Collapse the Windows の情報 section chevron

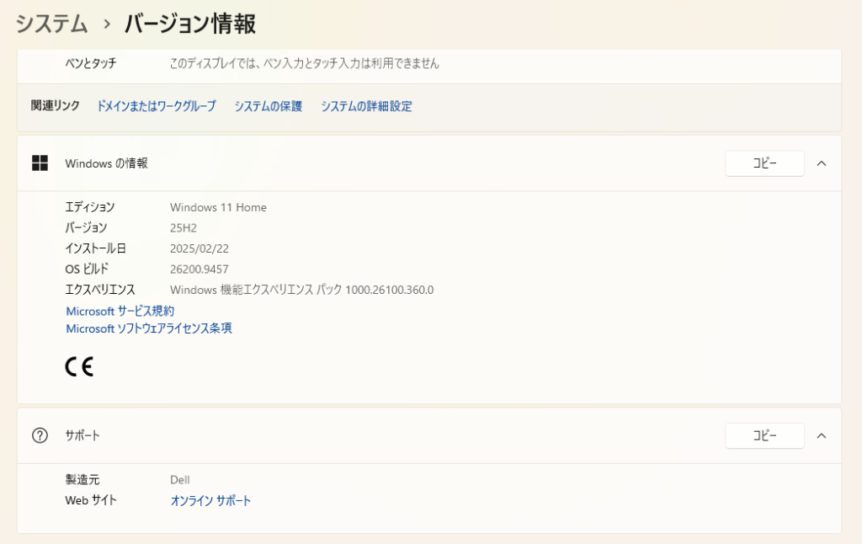pyautogui.click(x=822, y=163)
